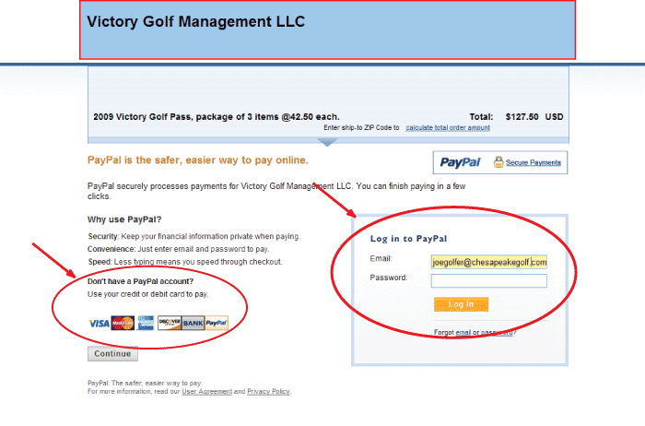This screenshot has width=645, height=426.
Task: Click the American Express card icon
Action: click(x=146, y=323)
